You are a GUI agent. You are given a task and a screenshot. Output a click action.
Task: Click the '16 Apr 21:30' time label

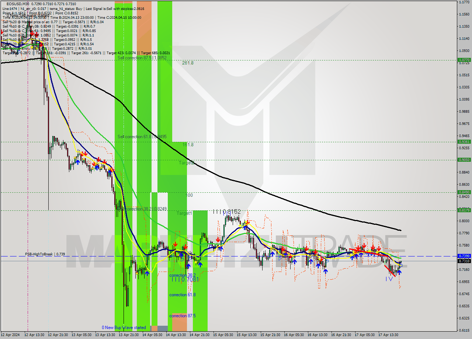click(x=341, y=335)
